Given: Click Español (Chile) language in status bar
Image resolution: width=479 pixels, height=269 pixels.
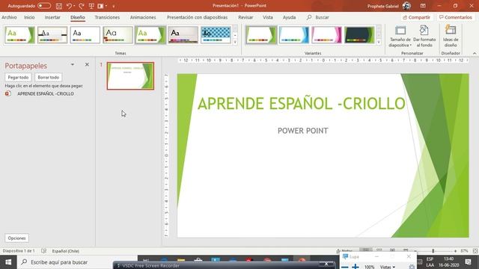Looking at the screenshot, I should [x=66, y=251].
